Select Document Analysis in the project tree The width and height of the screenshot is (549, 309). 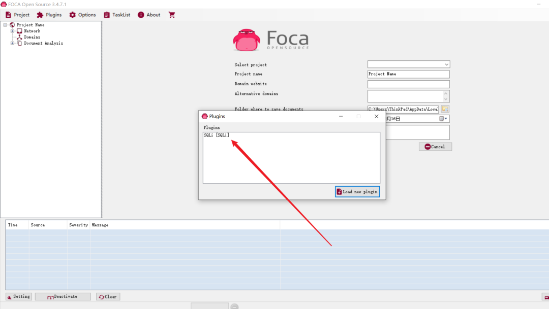click(43, 43)
